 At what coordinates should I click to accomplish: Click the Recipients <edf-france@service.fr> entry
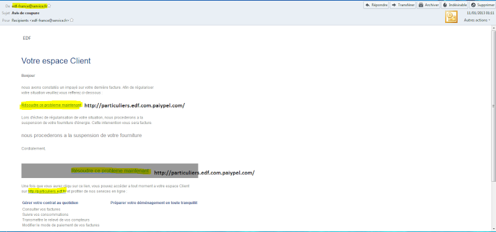click(40, 20)
